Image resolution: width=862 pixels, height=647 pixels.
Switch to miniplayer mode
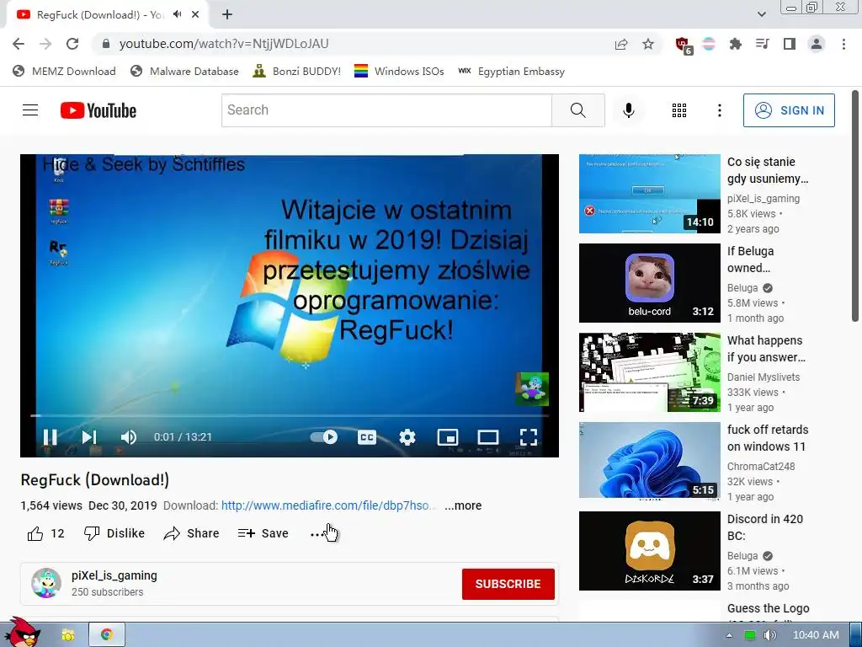point(448,437)
